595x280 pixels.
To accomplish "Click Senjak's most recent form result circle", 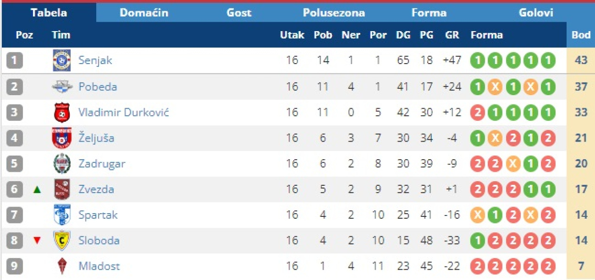I will 548,61.
